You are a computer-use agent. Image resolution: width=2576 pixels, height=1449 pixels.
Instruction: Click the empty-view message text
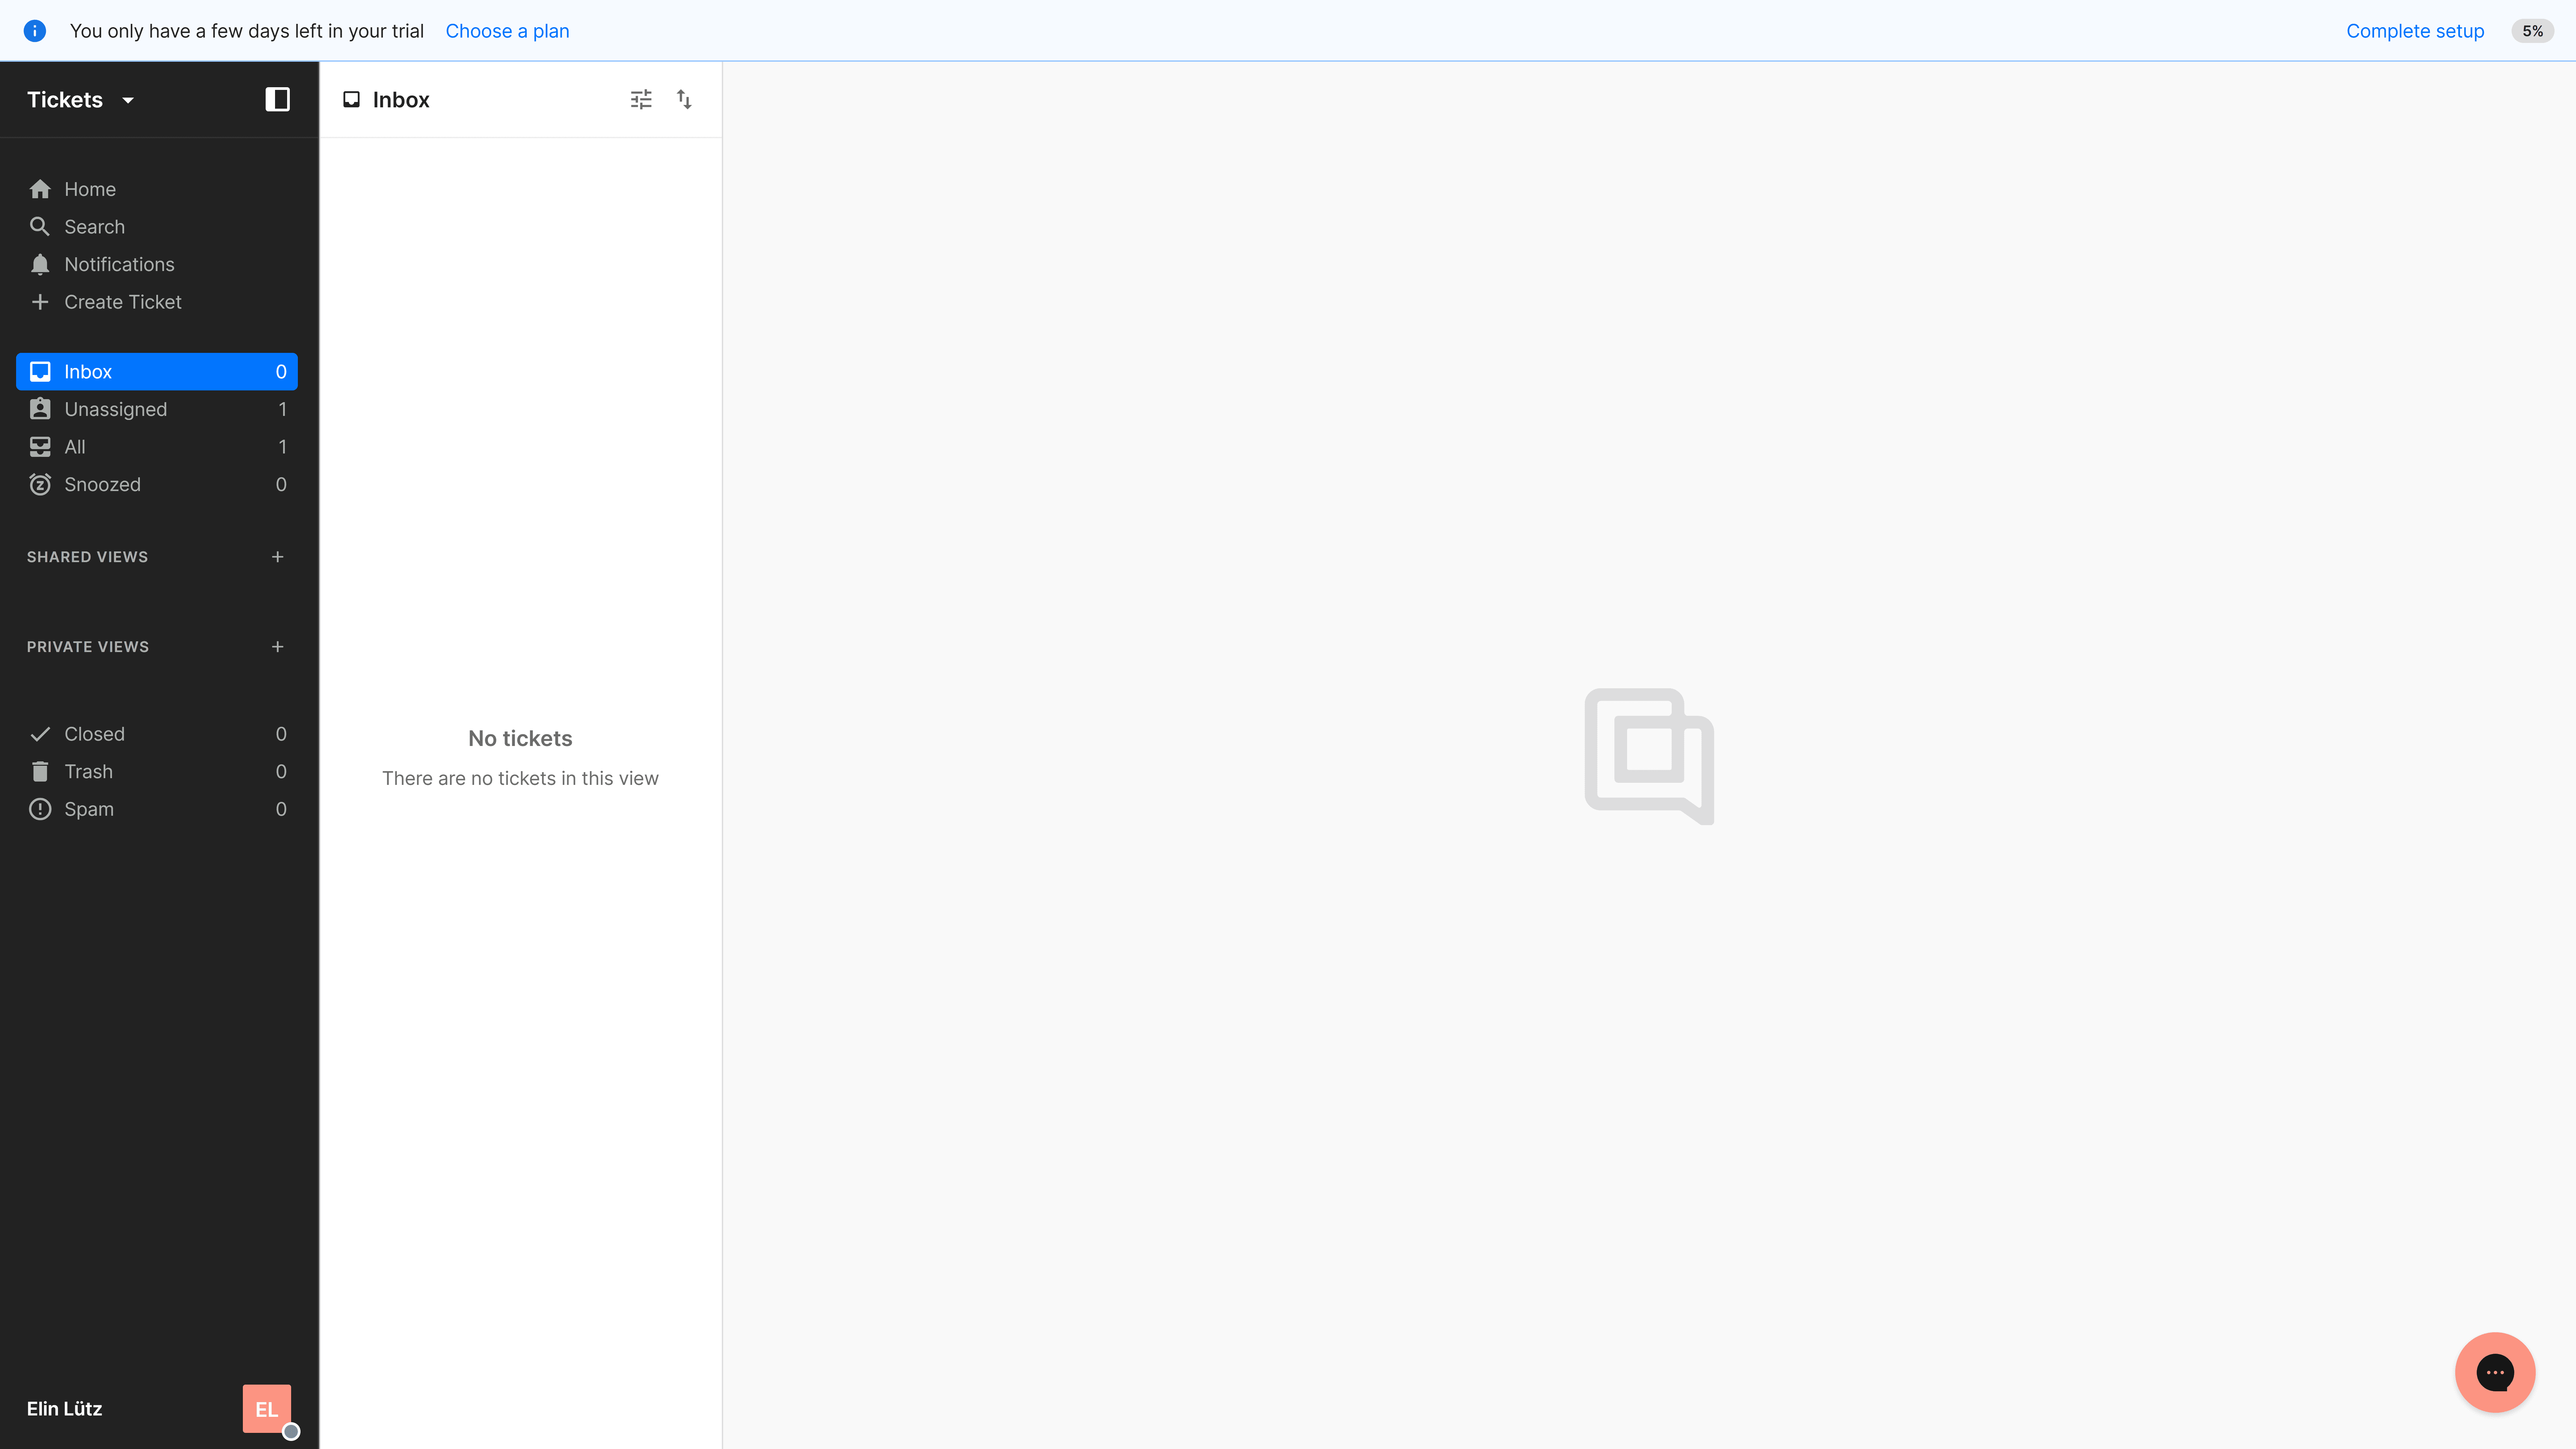click(520, 779)
